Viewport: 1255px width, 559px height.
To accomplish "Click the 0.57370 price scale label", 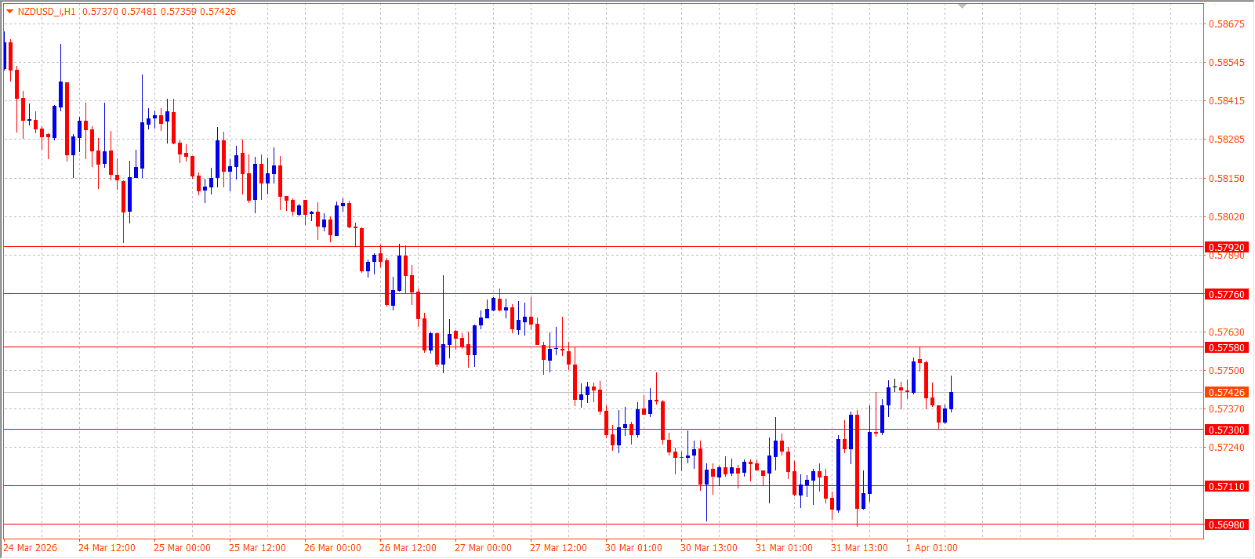I will 1227,409.
